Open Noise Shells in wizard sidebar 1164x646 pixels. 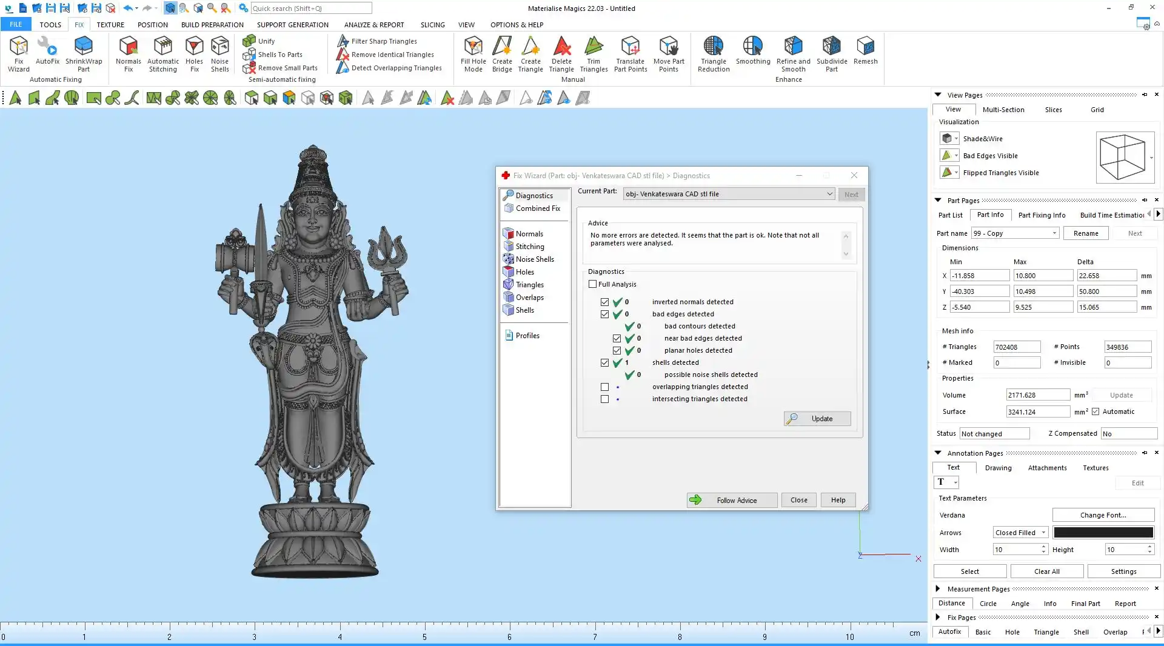tap(534, 259)
